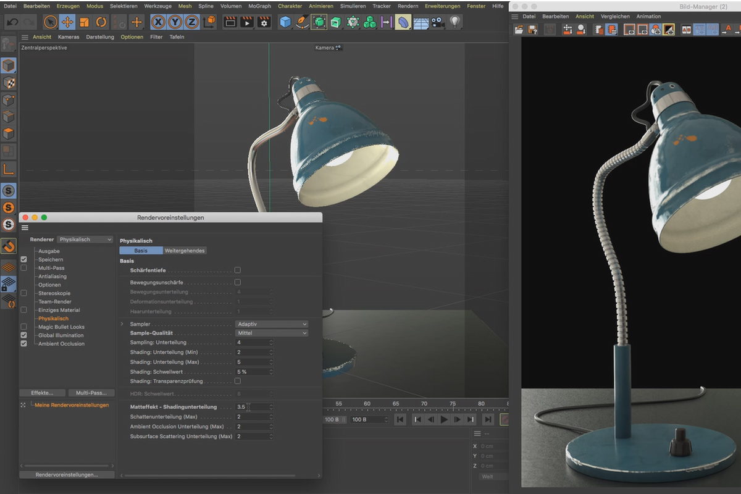
Task: Enable Shading Transparenzprüfung checkbox
Action: click(x=238, y=381)
